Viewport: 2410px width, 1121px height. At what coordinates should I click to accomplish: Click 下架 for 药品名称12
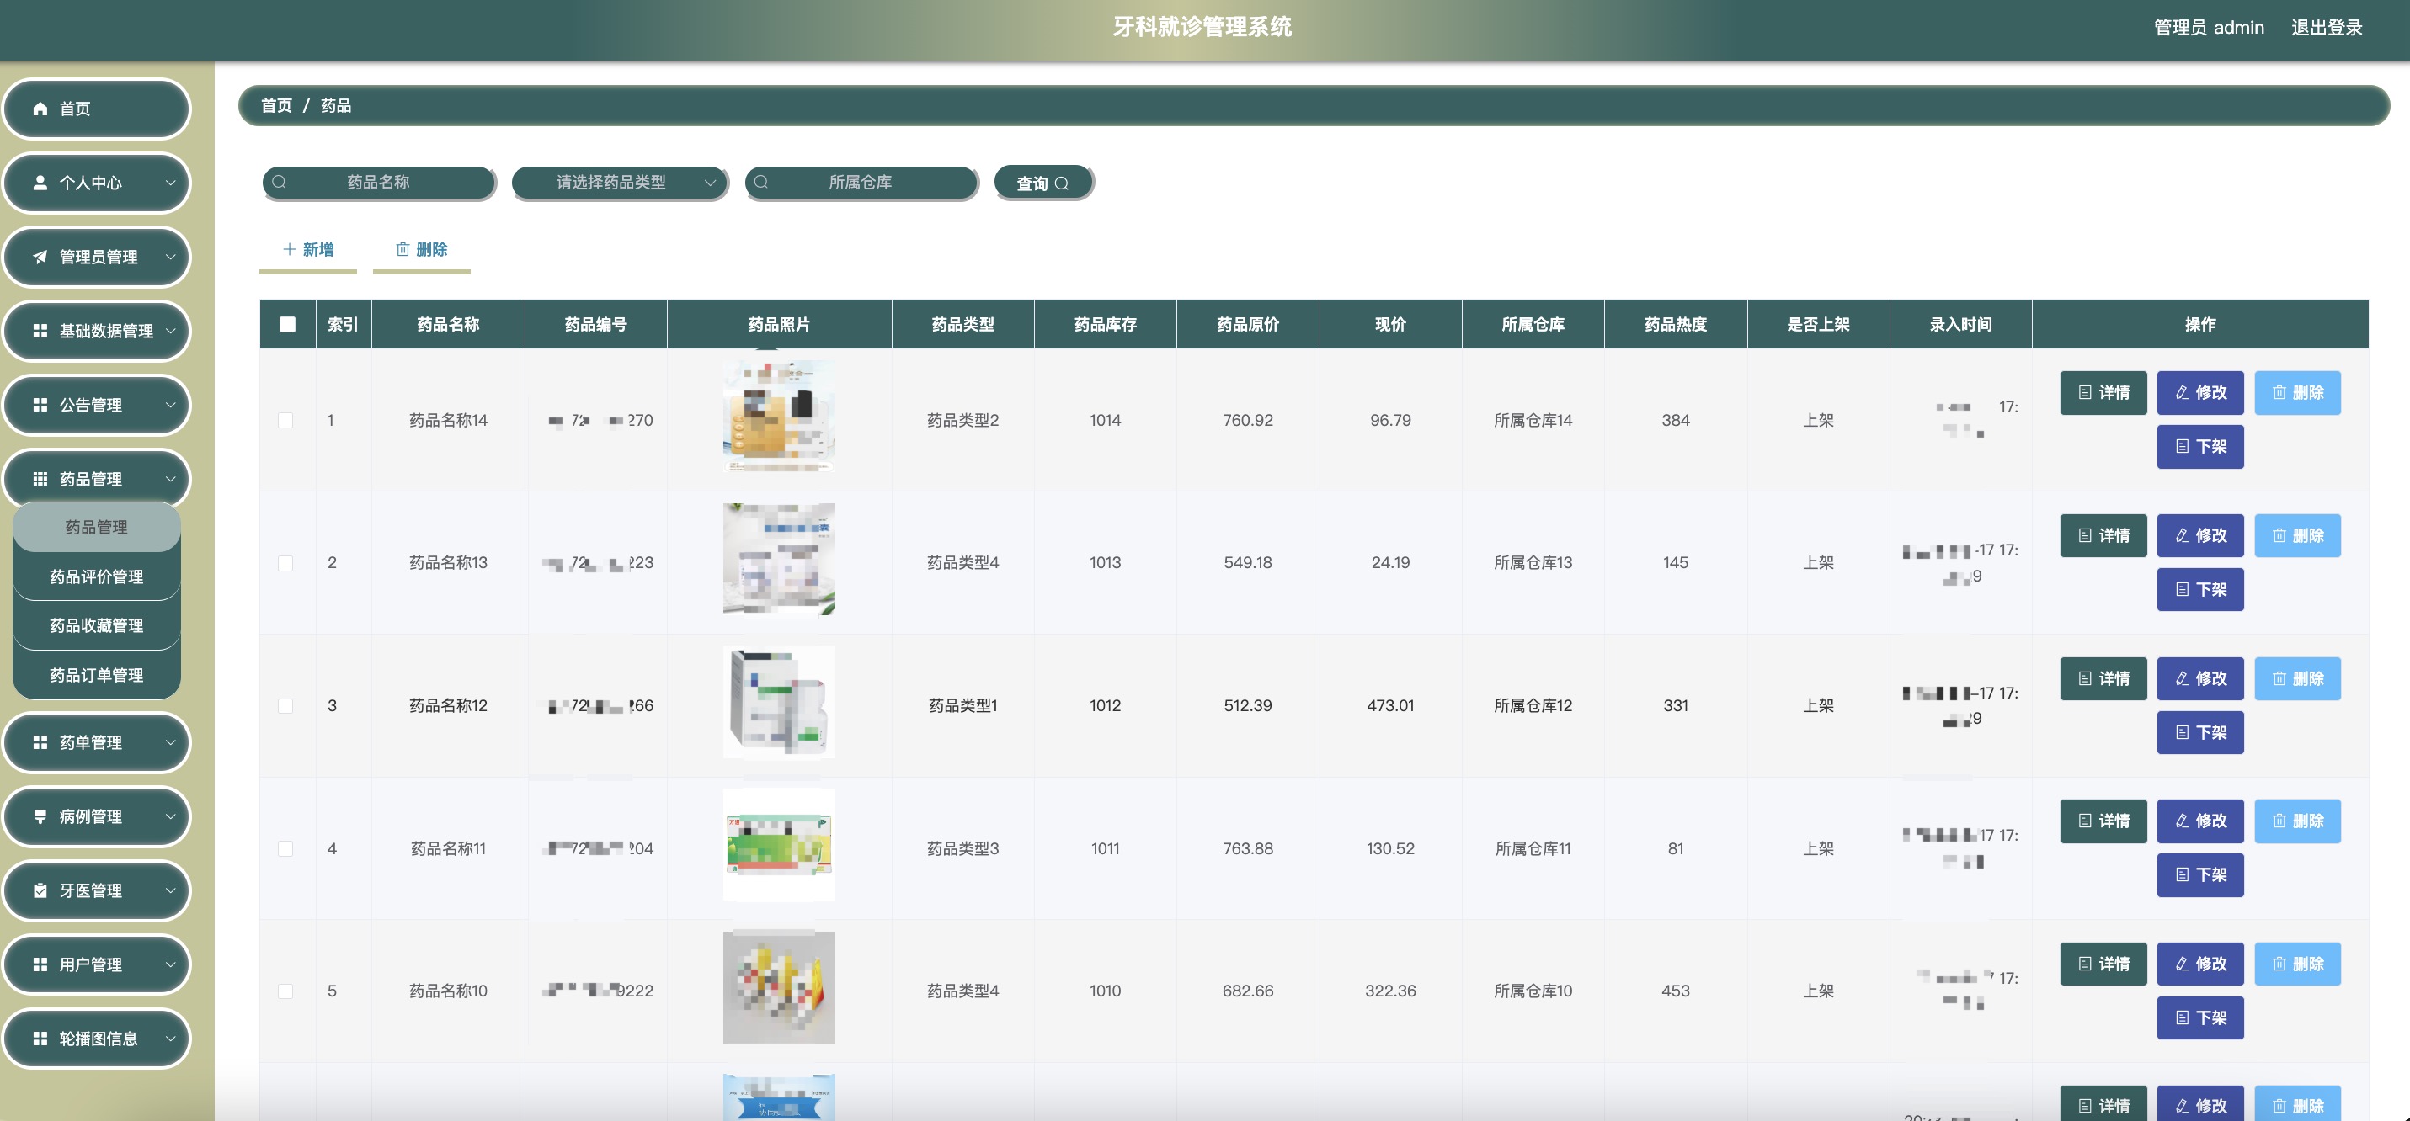click(2200, 732)
